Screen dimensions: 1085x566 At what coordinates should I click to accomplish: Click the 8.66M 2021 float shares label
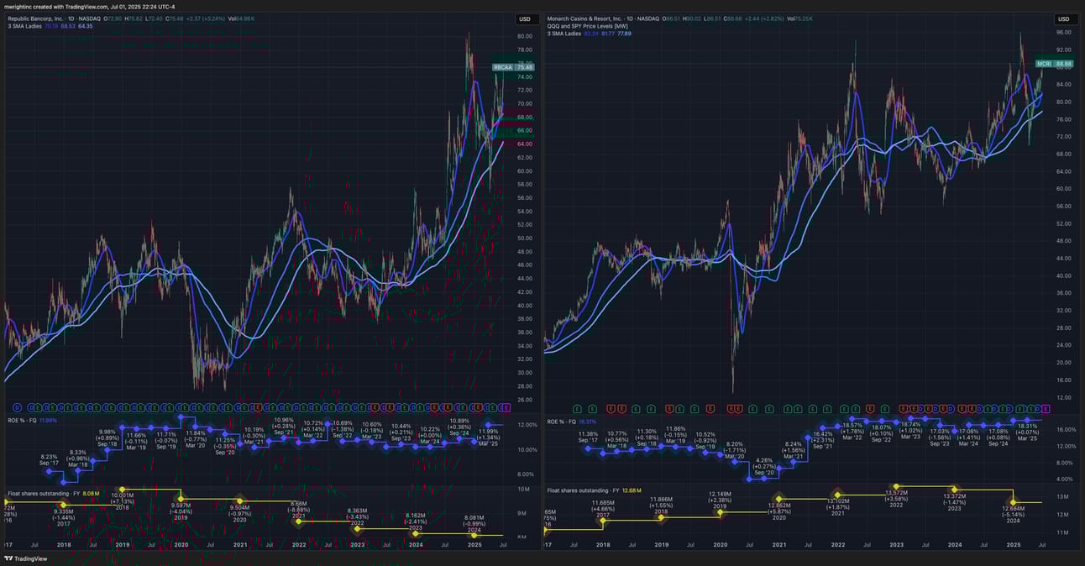click(x=299, y=510)
